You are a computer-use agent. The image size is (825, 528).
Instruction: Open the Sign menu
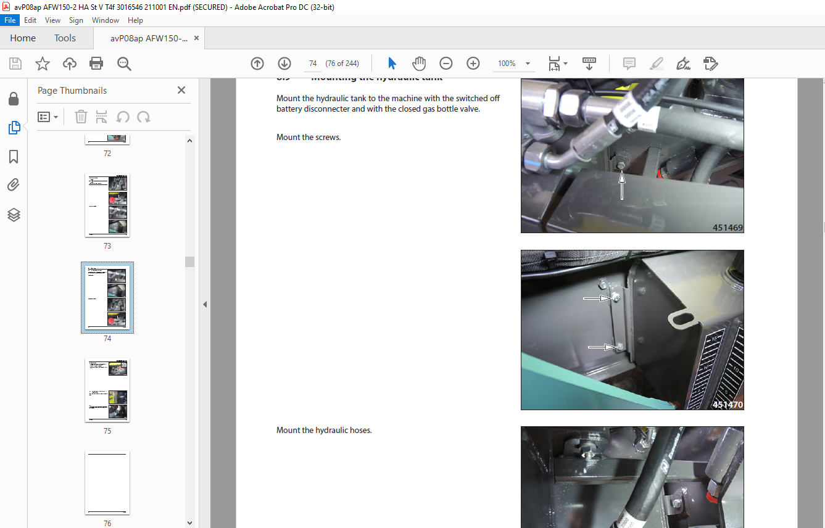click(x=76, y=20)
